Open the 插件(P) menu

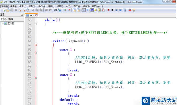pyautogui.click(x=86, y=6)
